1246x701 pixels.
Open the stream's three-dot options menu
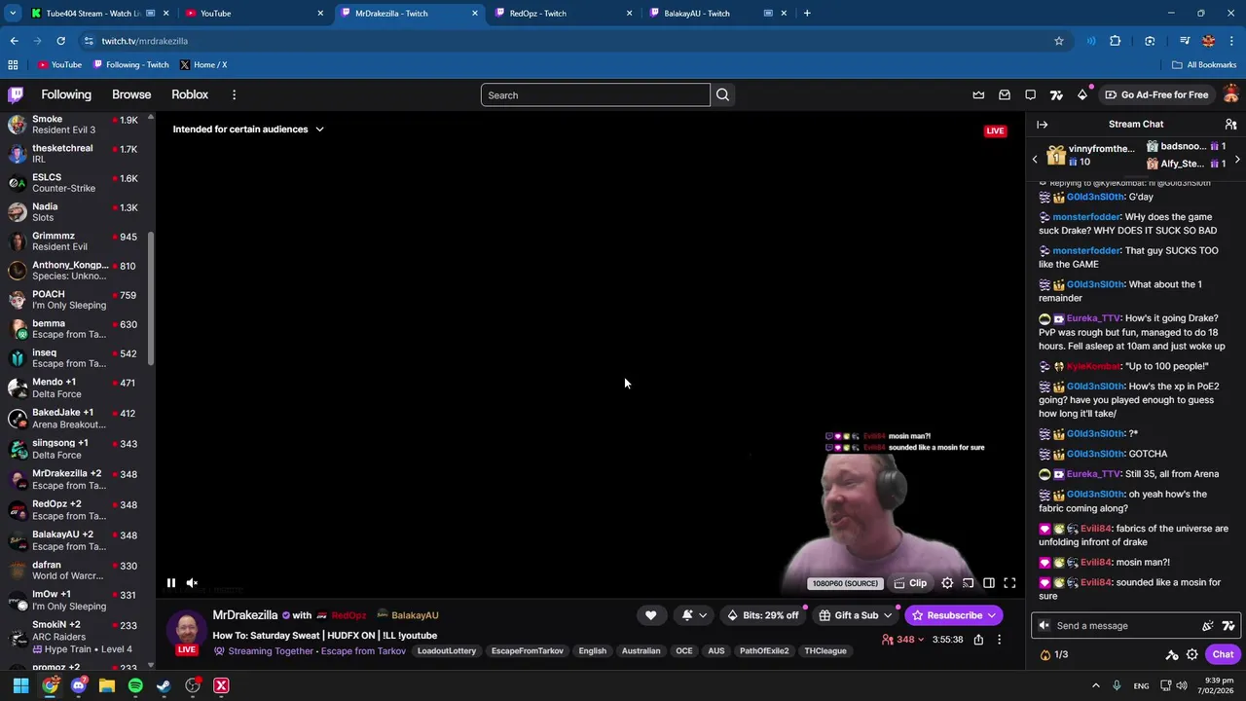tap(999, 640)
